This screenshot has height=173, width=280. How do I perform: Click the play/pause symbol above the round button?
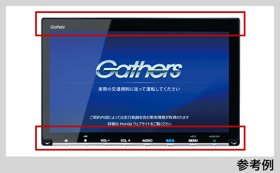coord(86,136)
